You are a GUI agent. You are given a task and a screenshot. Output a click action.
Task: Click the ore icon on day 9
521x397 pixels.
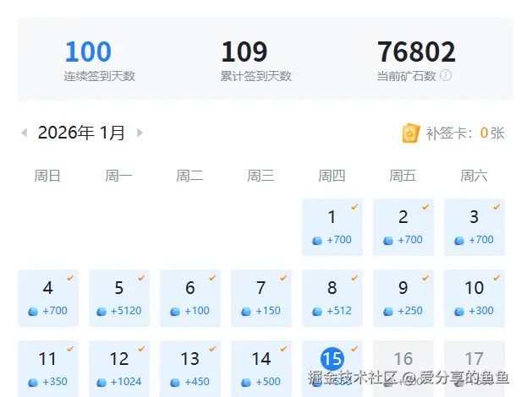tap(388, 312)
